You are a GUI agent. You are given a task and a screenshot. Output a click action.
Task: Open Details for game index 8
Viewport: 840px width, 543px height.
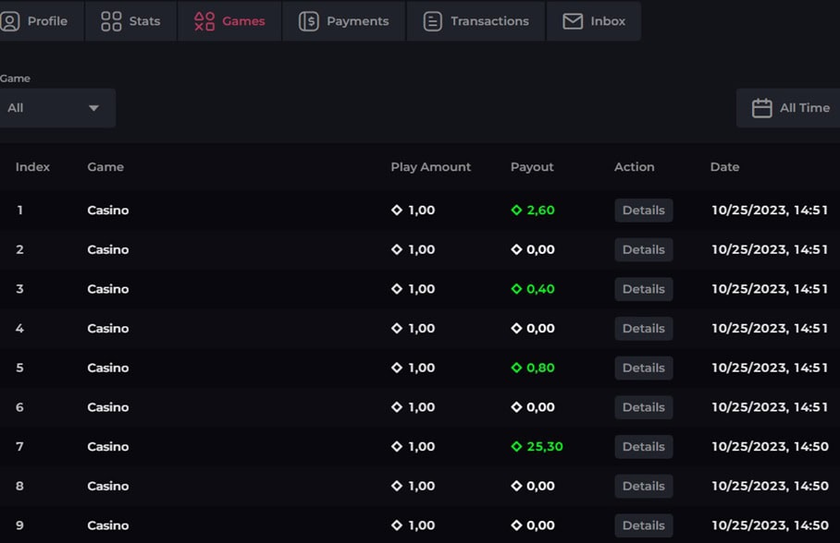[643, 487]
